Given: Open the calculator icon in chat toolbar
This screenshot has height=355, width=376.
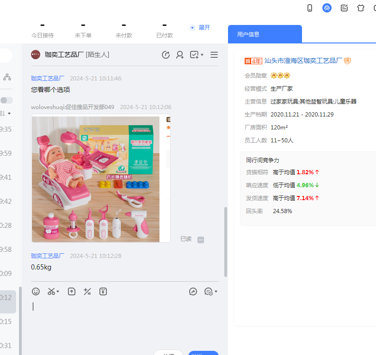Looking at the screenshot, I should [87, 291].
